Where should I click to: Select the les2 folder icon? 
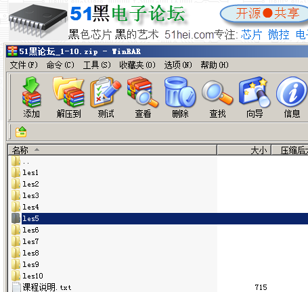(16, 184)
